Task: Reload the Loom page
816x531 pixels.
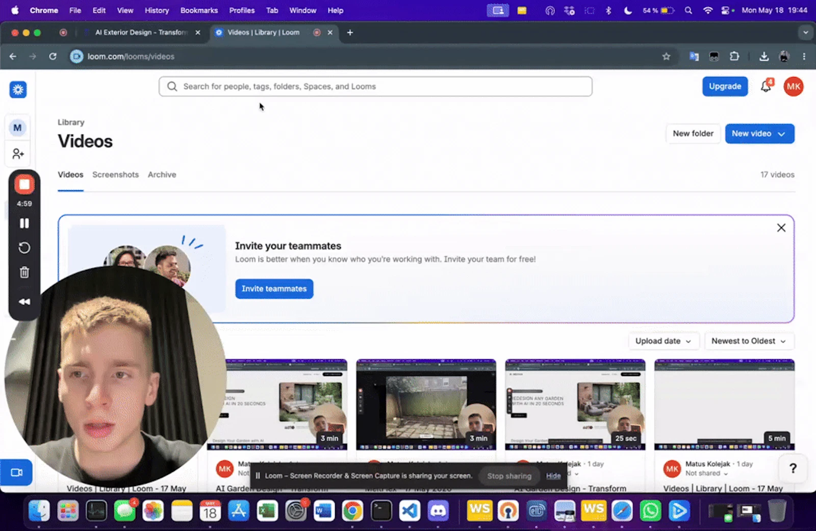Action: [53, 57]
